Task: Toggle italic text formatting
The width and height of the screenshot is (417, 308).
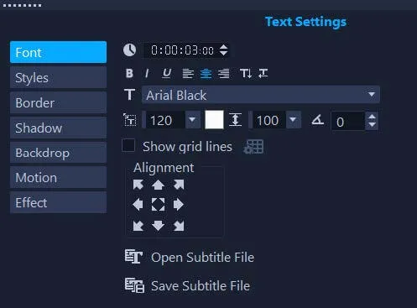Action: tap(147, 73)
